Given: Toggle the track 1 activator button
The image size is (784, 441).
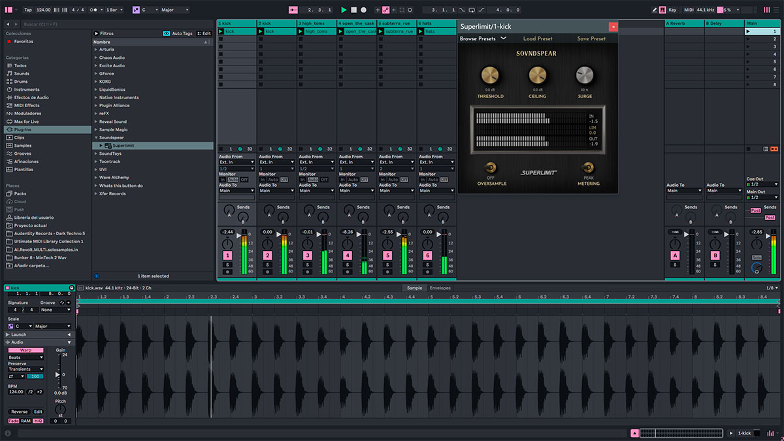Looking at the screenshot, I should tap(227, 255).
